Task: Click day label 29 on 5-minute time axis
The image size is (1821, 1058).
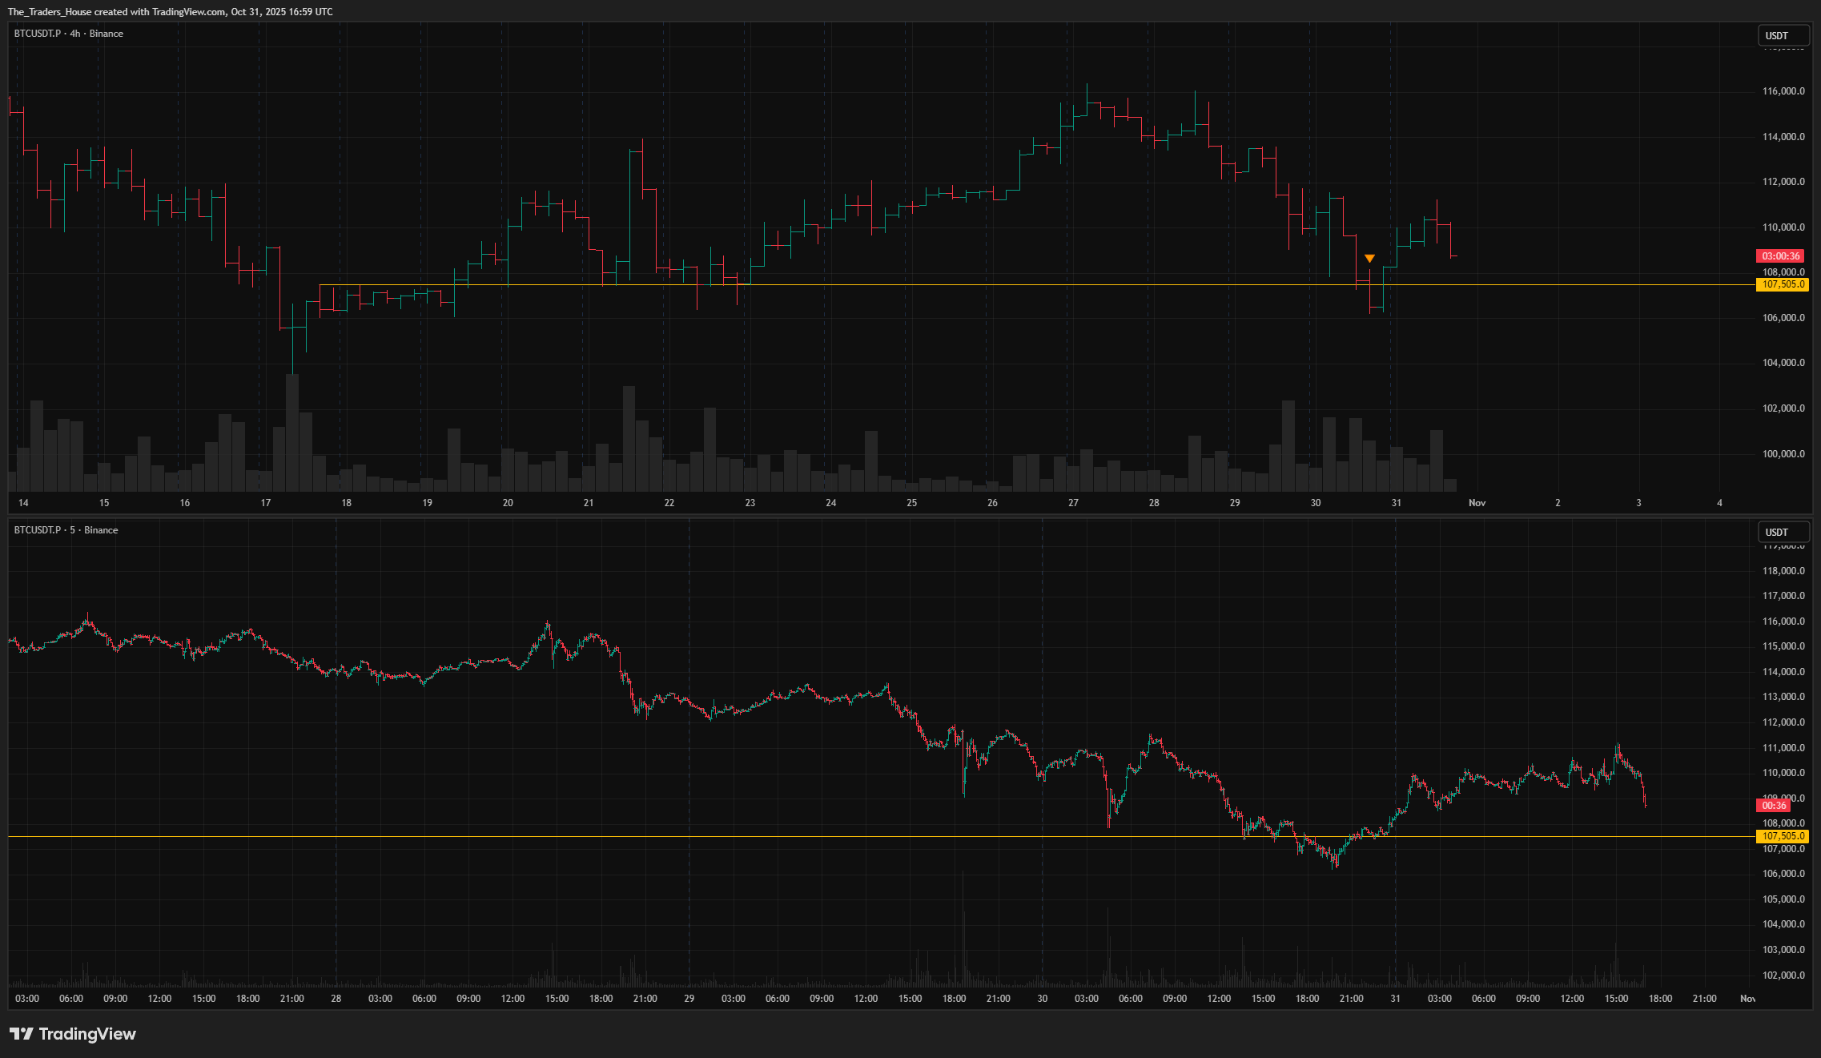Action: (689, 999)
